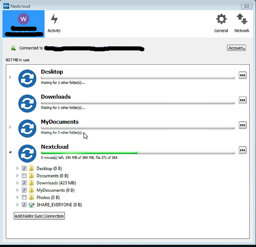Open the Account dropdown button
This screenshot has height=247, width=256.
click(236, 48)
